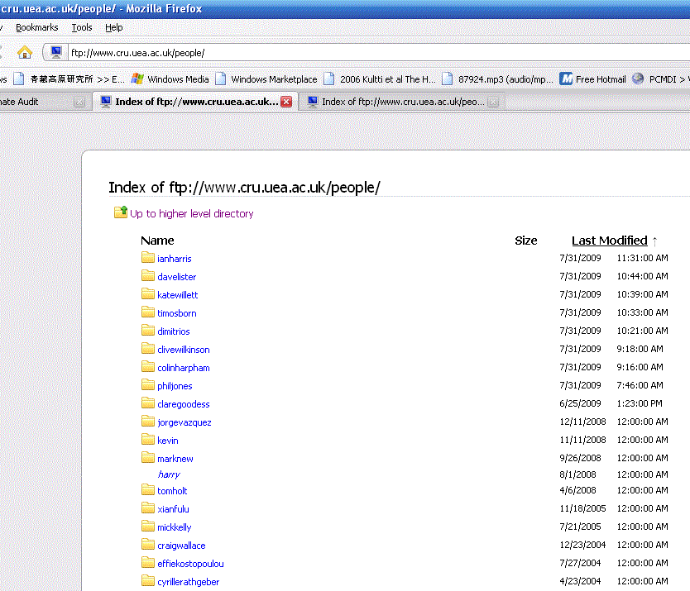Sort listing by Name column header
Viewport: 690px width, 591px height.
(x=157, y=241)
